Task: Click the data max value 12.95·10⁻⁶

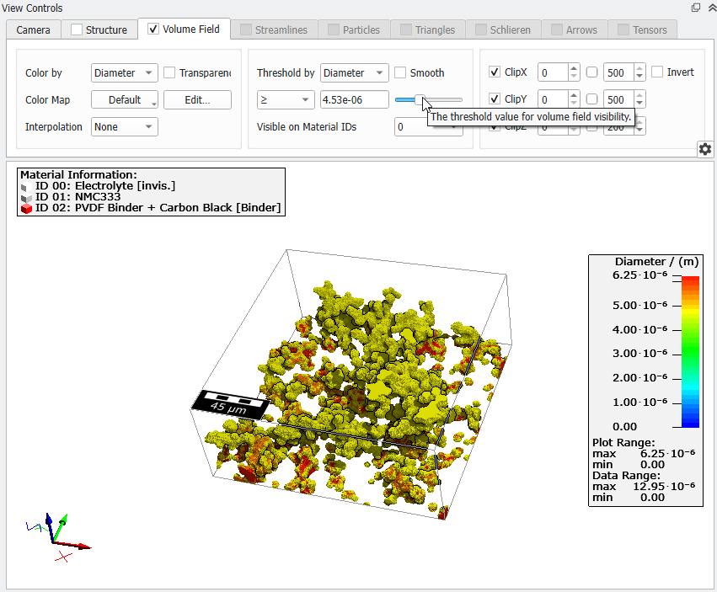Action: coord(664,487)
